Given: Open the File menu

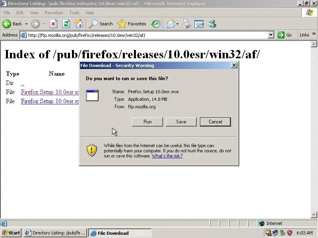Looking at the screenshot, I should [x=7, y=13].
